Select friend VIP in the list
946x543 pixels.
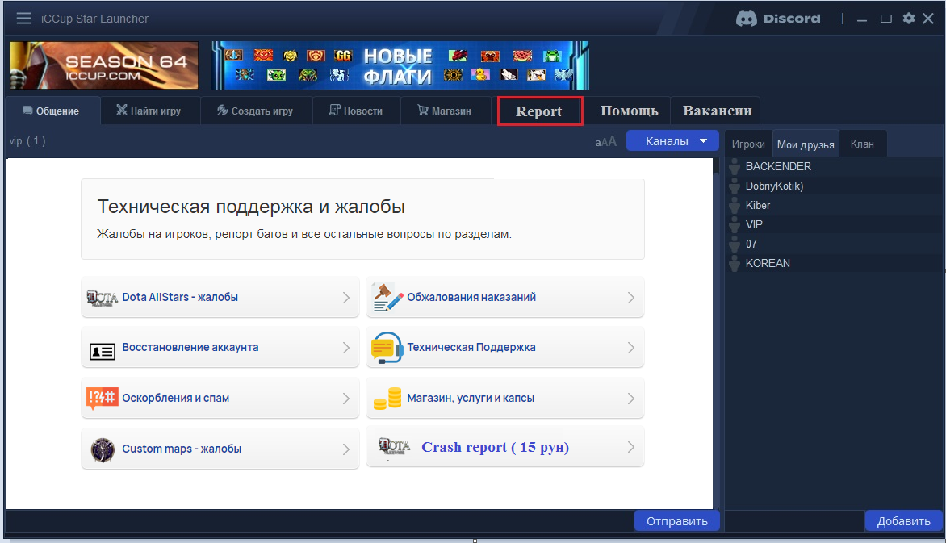coord(835,224)
